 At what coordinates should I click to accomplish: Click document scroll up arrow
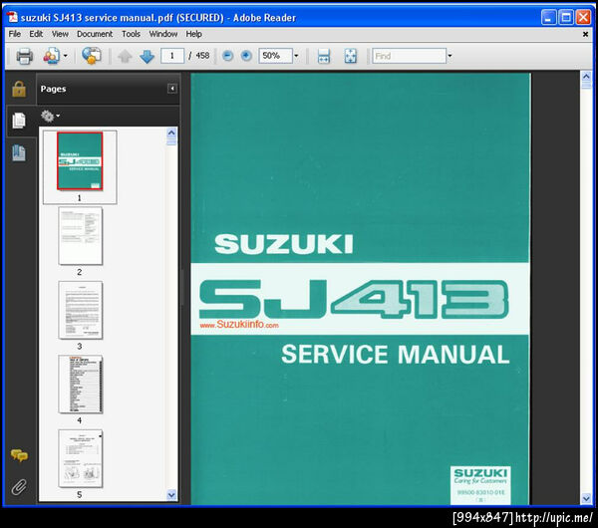(585, 77)
